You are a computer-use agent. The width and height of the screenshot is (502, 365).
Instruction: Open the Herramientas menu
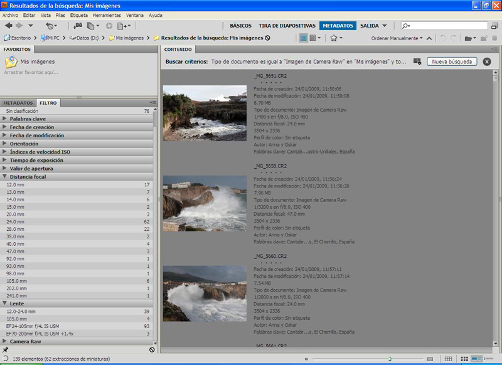[107, 15]
